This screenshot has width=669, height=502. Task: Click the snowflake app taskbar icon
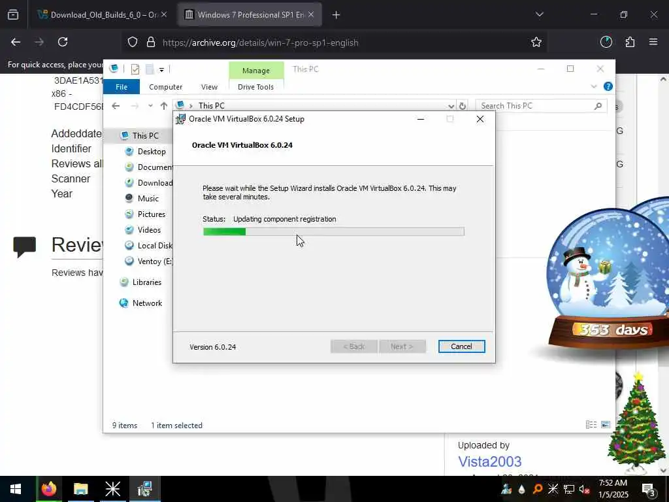pos(112,489)
